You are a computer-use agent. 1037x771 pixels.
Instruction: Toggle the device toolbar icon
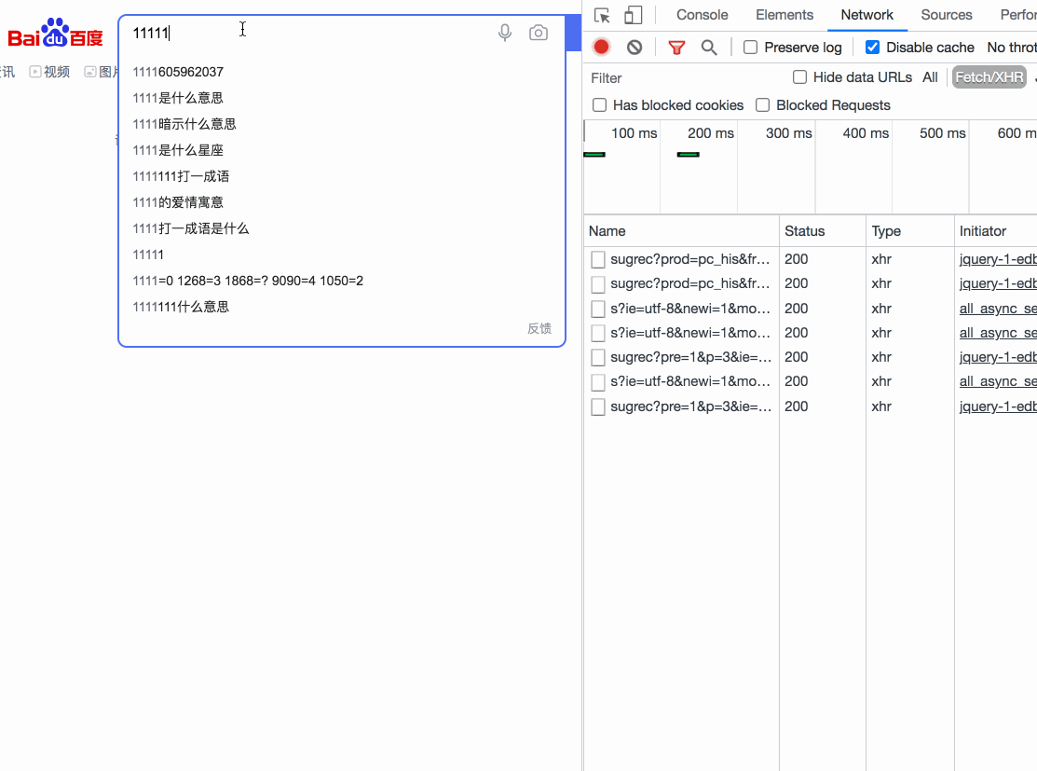634,15
